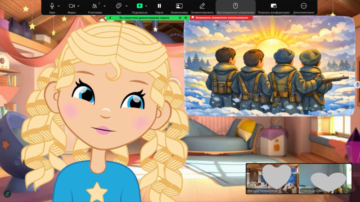
Task: Open the Чат chat window
Action: (x=119, y=6)
